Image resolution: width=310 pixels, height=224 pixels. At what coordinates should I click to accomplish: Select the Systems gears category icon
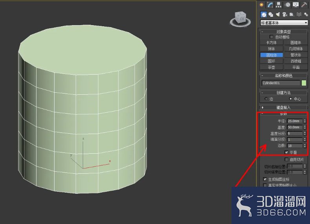tap(306, 15)
